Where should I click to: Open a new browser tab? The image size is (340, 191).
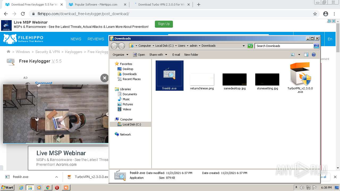click(198, 5)
